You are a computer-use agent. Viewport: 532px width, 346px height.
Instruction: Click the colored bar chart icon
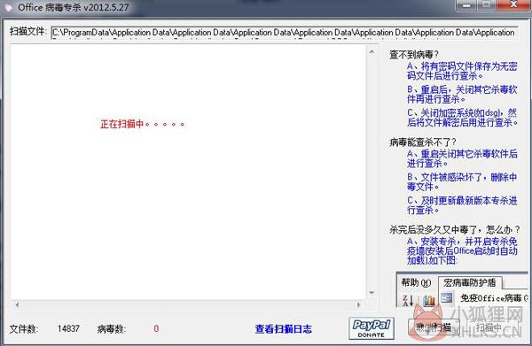[429, 300]
